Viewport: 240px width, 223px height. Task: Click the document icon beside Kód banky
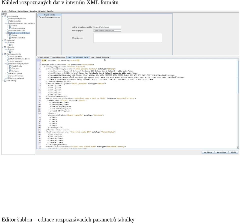[x=10, y=71]
